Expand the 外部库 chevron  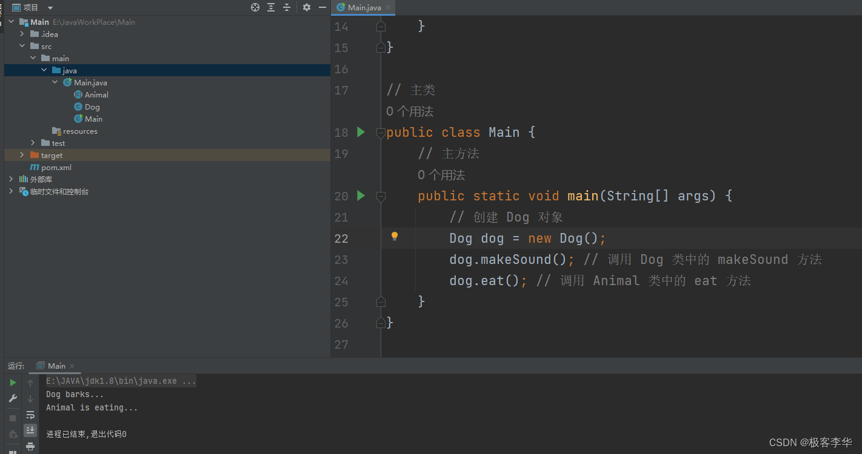12,179
